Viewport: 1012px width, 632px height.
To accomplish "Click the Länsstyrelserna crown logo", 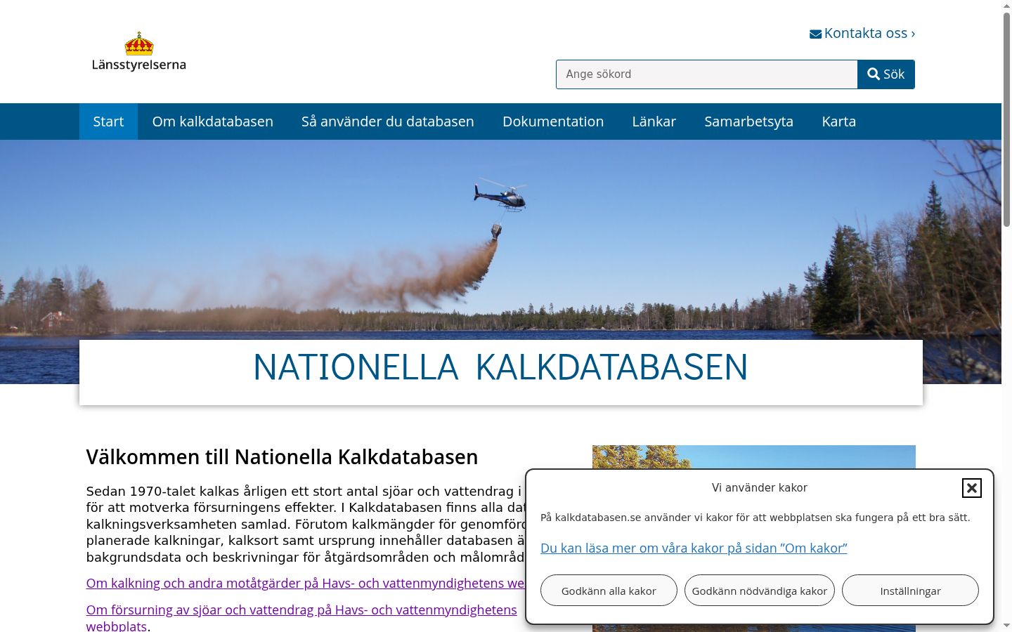I will click(139, 51).
